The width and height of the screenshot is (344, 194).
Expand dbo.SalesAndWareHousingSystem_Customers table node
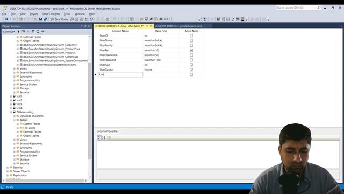click(18, 45)
